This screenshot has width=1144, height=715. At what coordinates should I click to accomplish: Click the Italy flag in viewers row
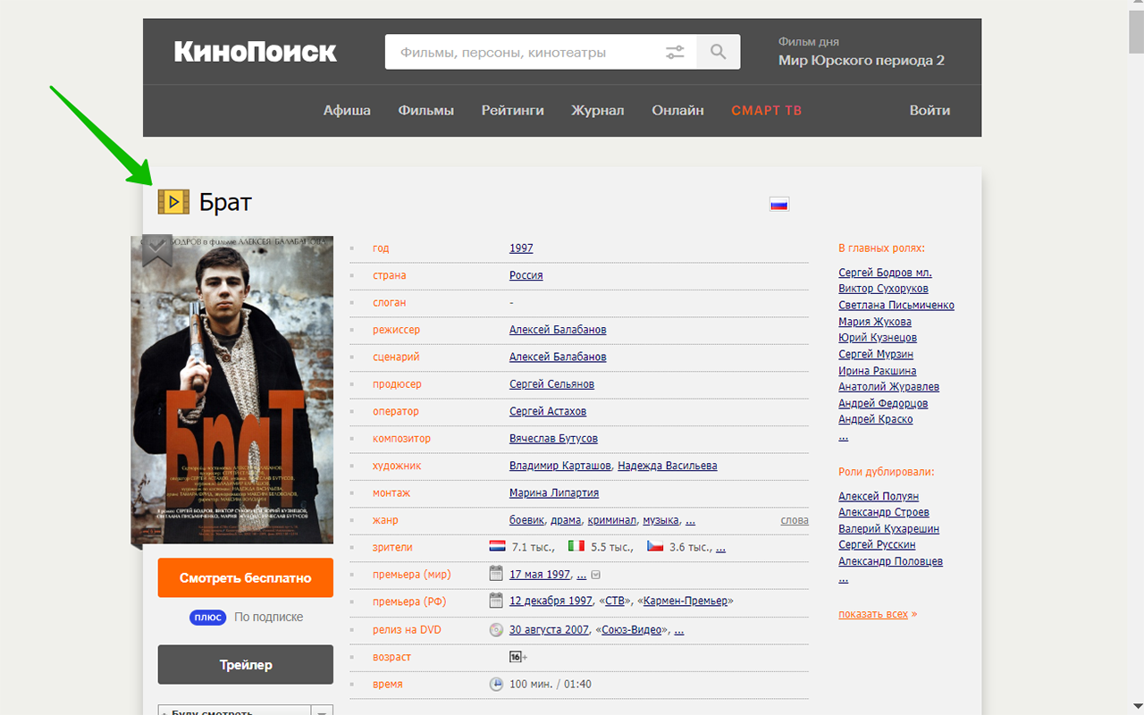[576, 546]
